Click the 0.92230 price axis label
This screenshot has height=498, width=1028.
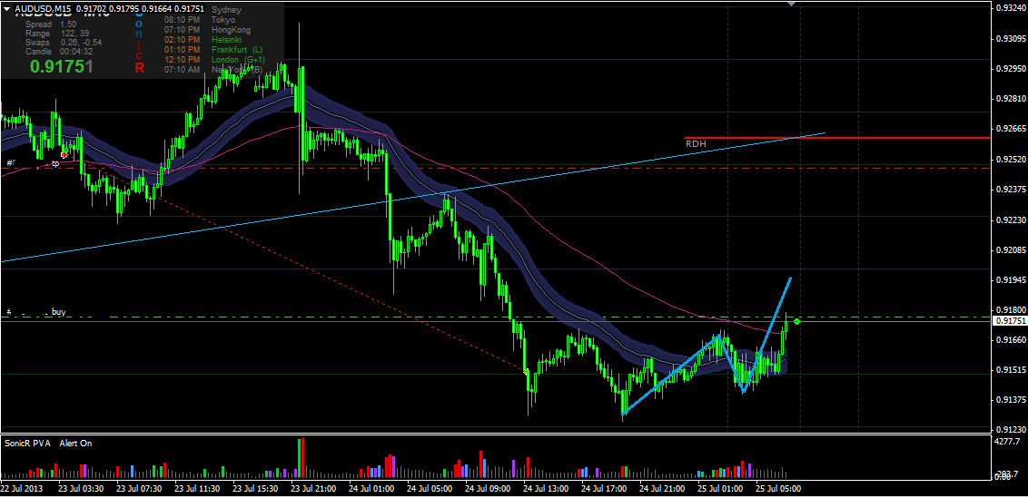[1010, 220]
